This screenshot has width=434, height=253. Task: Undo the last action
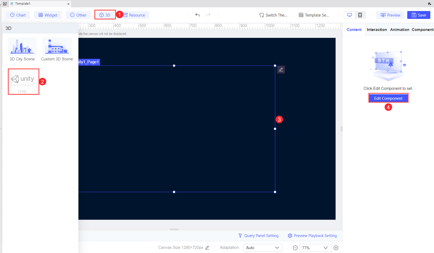tap(197, 15)
